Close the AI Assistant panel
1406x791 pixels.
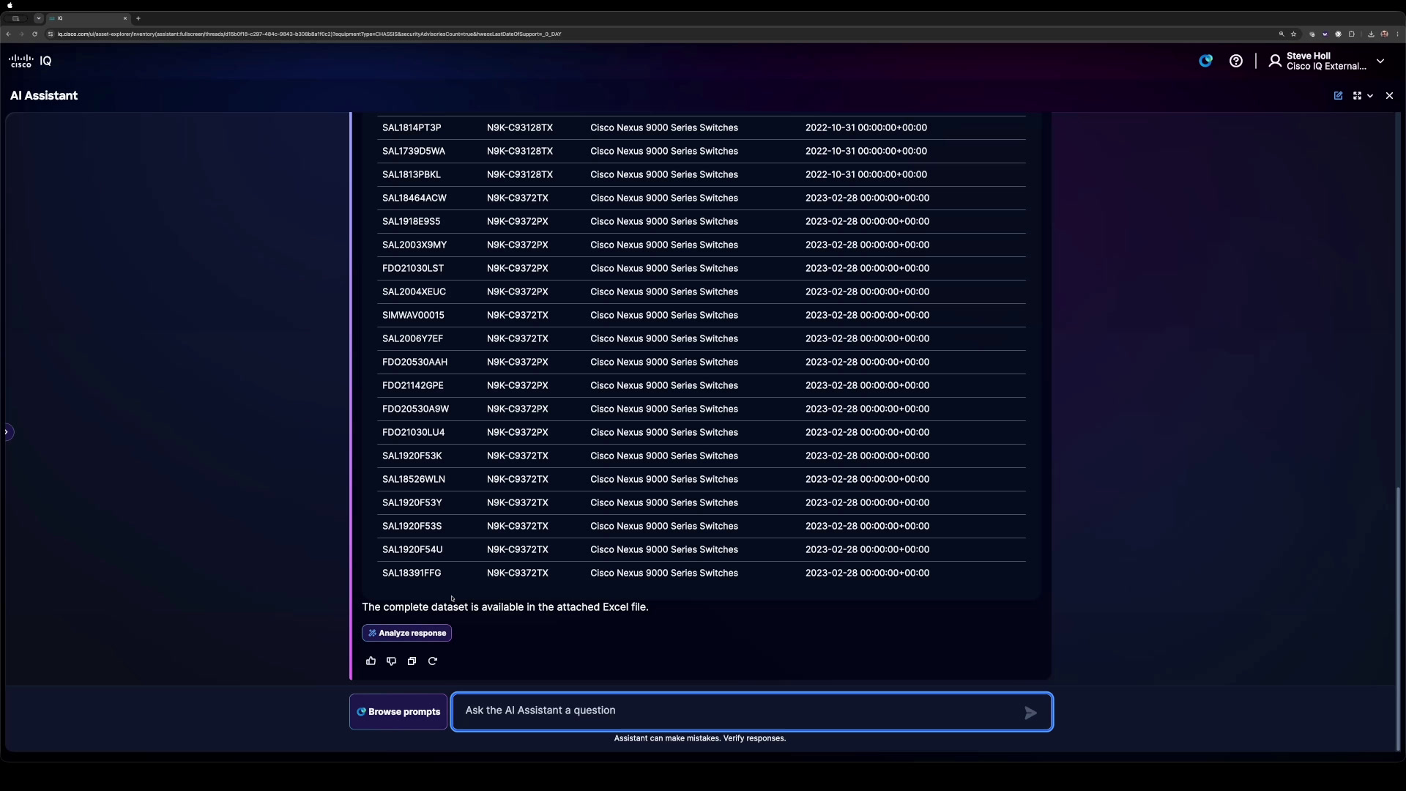[x=1389, y=95]
